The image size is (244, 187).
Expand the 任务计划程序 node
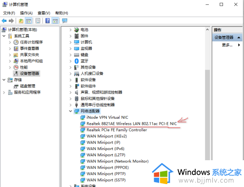[x=10, y=42]
